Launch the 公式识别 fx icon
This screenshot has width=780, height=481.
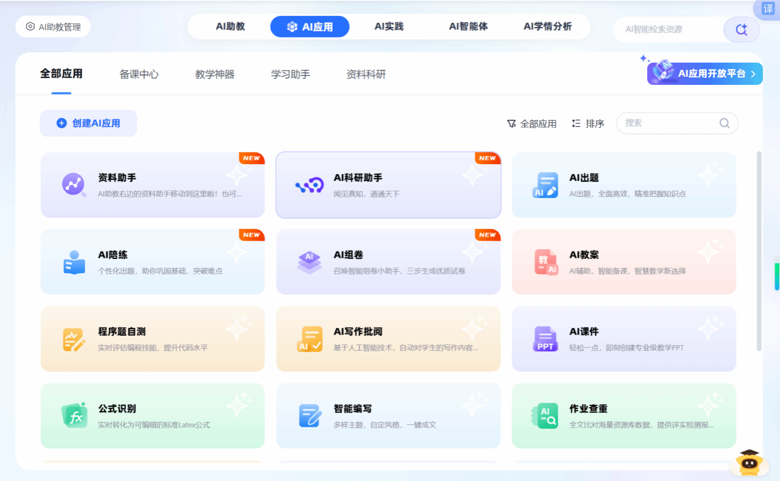click(x=74, y=416)
